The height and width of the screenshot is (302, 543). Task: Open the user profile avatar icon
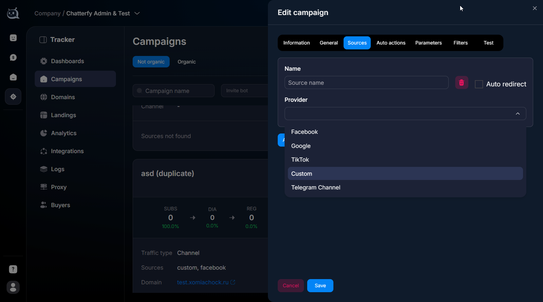[x=13, y=287]
